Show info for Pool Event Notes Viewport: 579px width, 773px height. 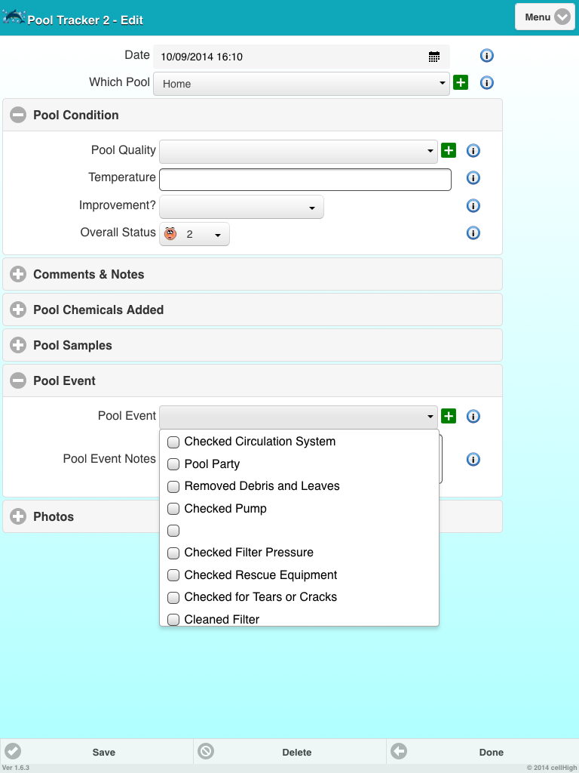click(x=473, y=460)
